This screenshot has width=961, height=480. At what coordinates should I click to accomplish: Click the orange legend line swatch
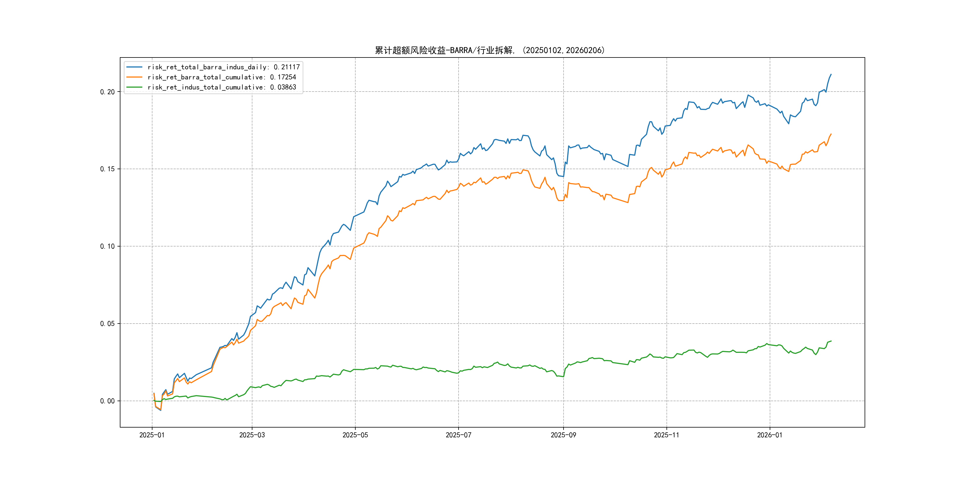click(134, 77)
